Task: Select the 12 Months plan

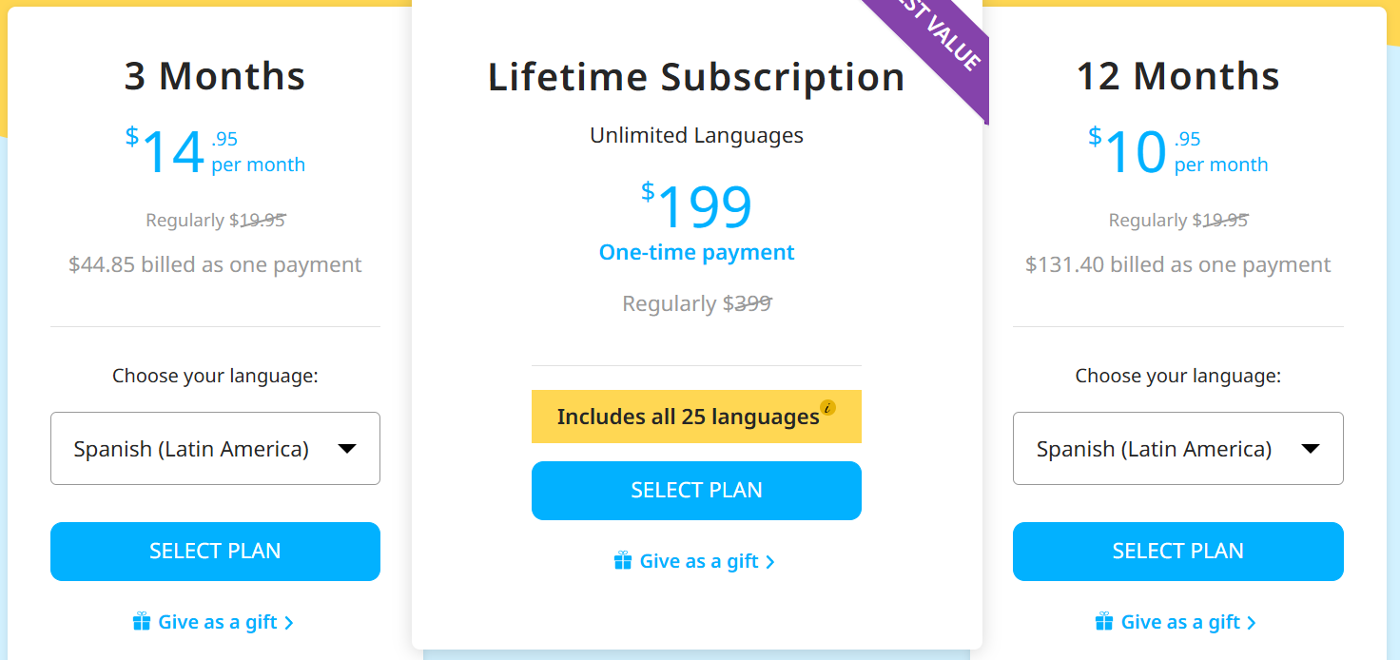Action: [x=1177, y=552]
